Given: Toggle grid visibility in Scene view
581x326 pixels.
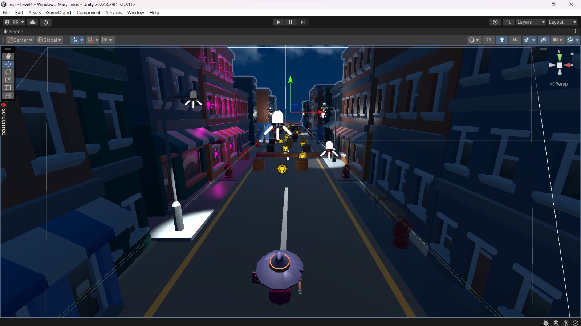Looking at the screenshot, I should [x=74, y=40].
